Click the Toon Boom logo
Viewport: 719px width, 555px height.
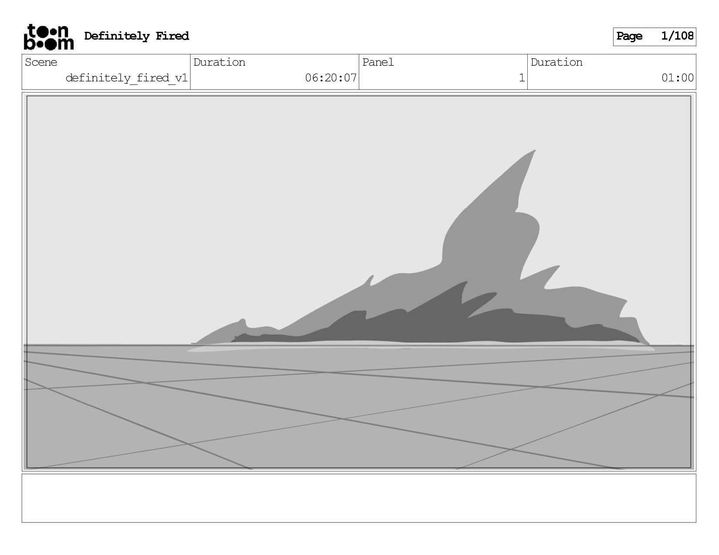pos(48,37)
